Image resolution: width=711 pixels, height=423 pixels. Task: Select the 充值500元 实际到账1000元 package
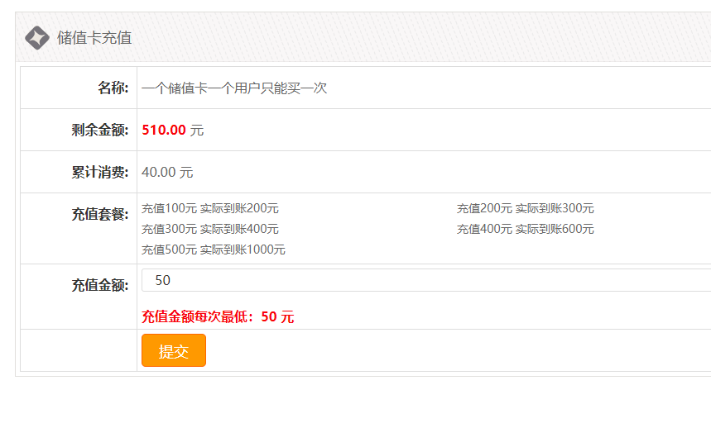tap(214, 250)
